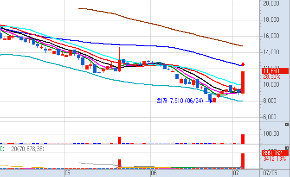
Task: Select the 28.30% change label
Action: pyautogui.click(x=272, y=76)
